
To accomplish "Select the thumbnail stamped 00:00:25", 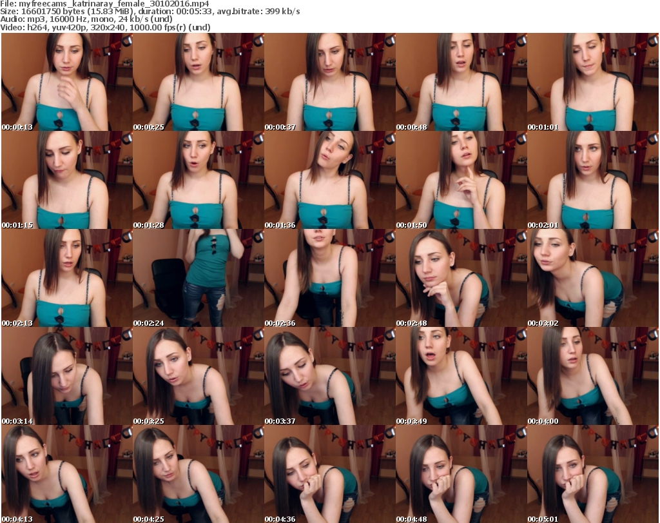I will 199,82.
